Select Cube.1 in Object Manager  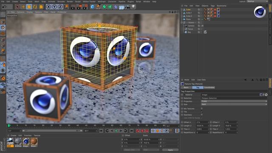click(189, 13)
